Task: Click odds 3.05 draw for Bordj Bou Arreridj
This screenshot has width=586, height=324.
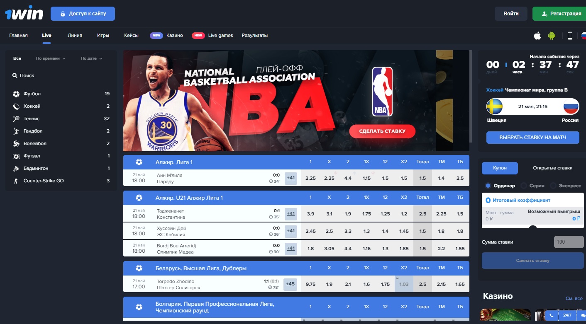Action: tap(329, 249)
